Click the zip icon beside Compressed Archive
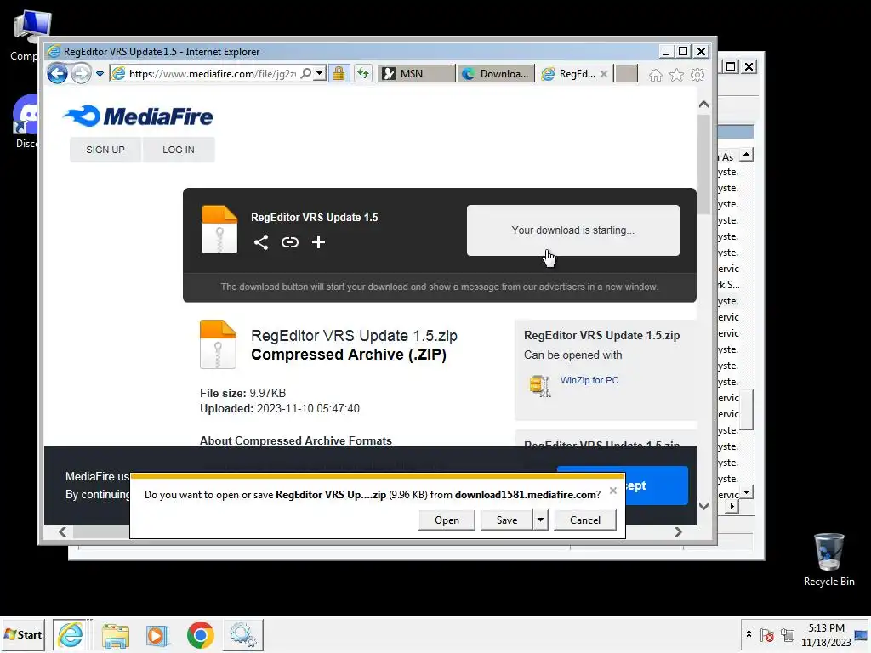This screenshot has width=871, height=653. (x=218, y=344)
